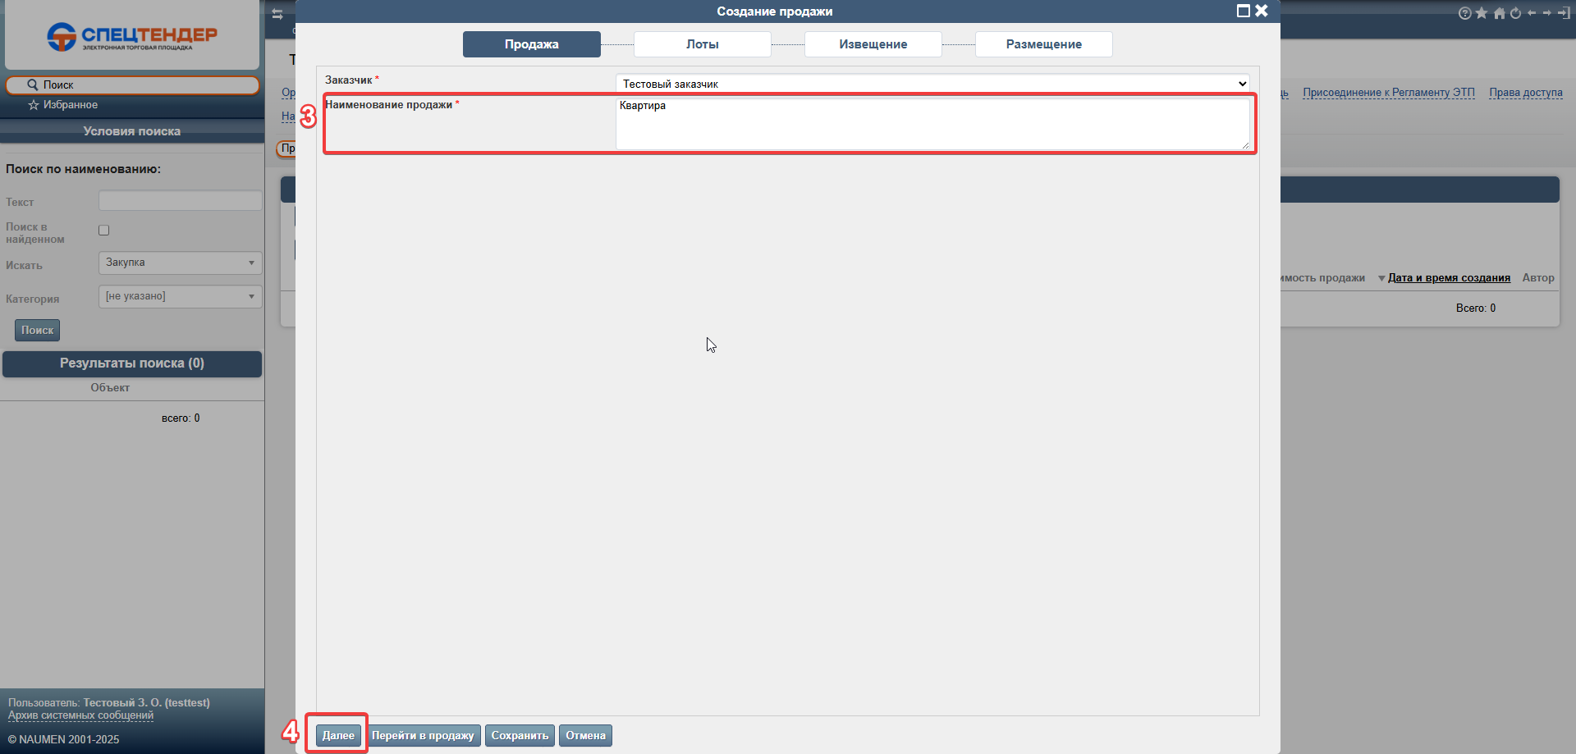Expand the Искать 'Закупка' dropdown

coord(180,263)
